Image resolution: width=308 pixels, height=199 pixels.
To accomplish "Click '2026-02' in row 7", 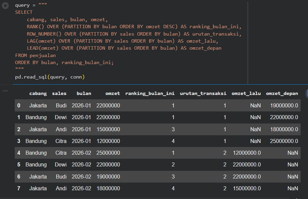I will coord(81,188).
